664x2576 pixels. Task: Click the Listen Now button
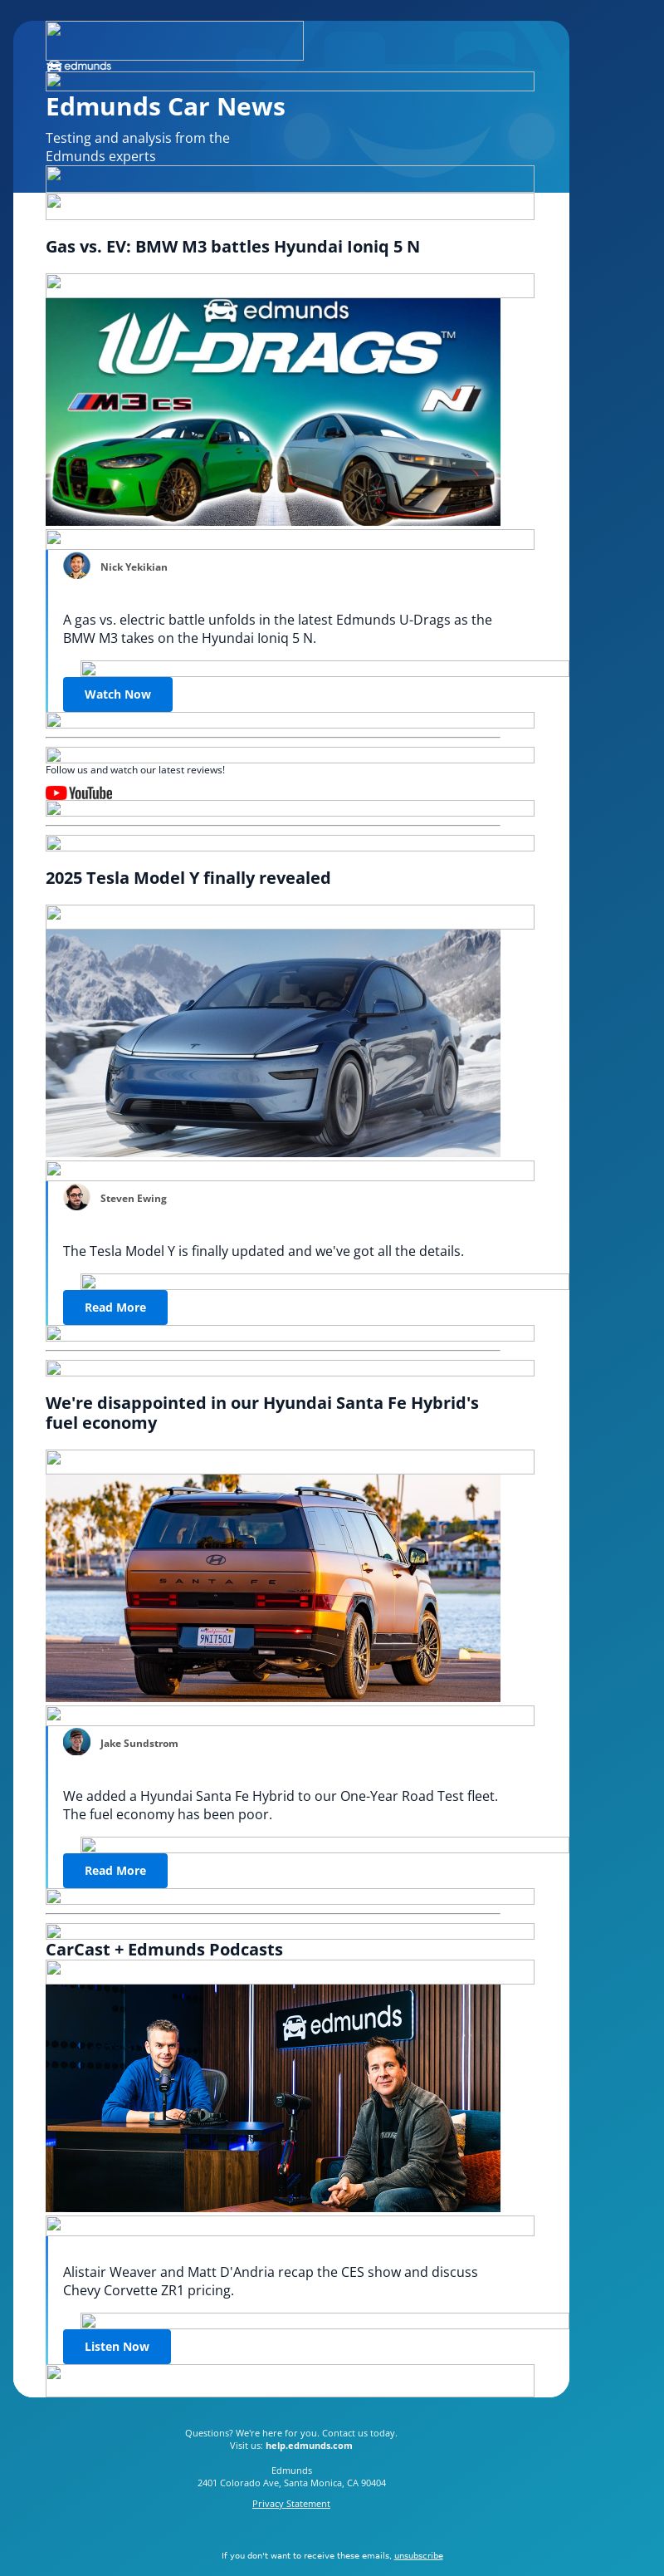tap(117, 2346)
